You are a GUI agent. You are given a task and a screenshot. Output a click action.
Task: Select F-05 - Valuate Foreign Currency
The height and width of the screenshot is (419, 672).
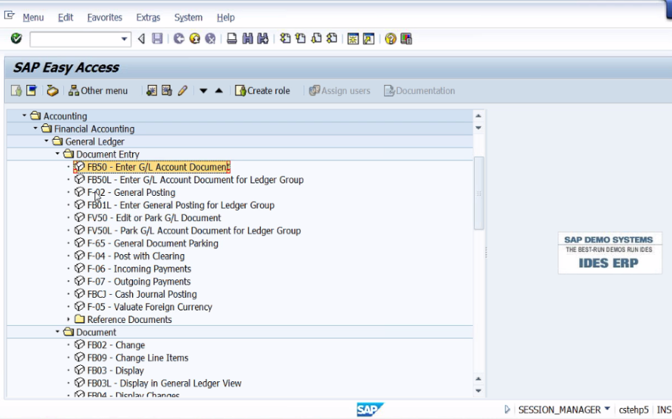(x=143, y=307)
